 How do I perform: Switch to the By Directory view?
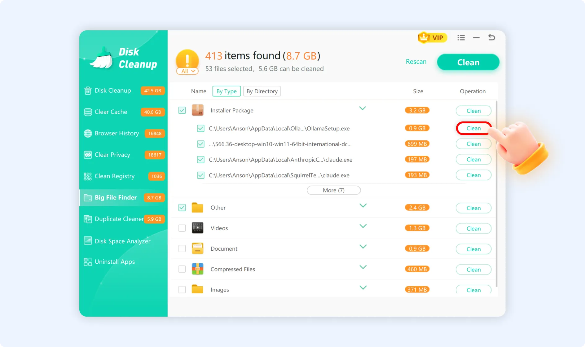[x=262, y=91]
